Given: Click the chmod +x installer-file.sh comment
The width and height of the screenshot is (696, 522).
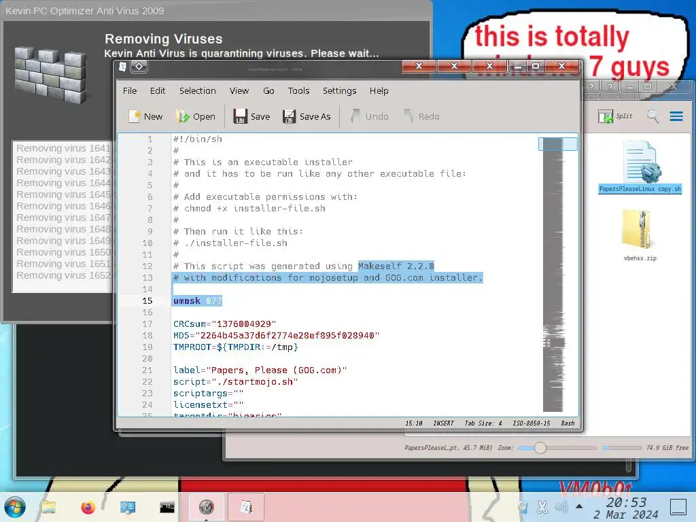Looking at the screenshot, I should [x=249, y=208].
